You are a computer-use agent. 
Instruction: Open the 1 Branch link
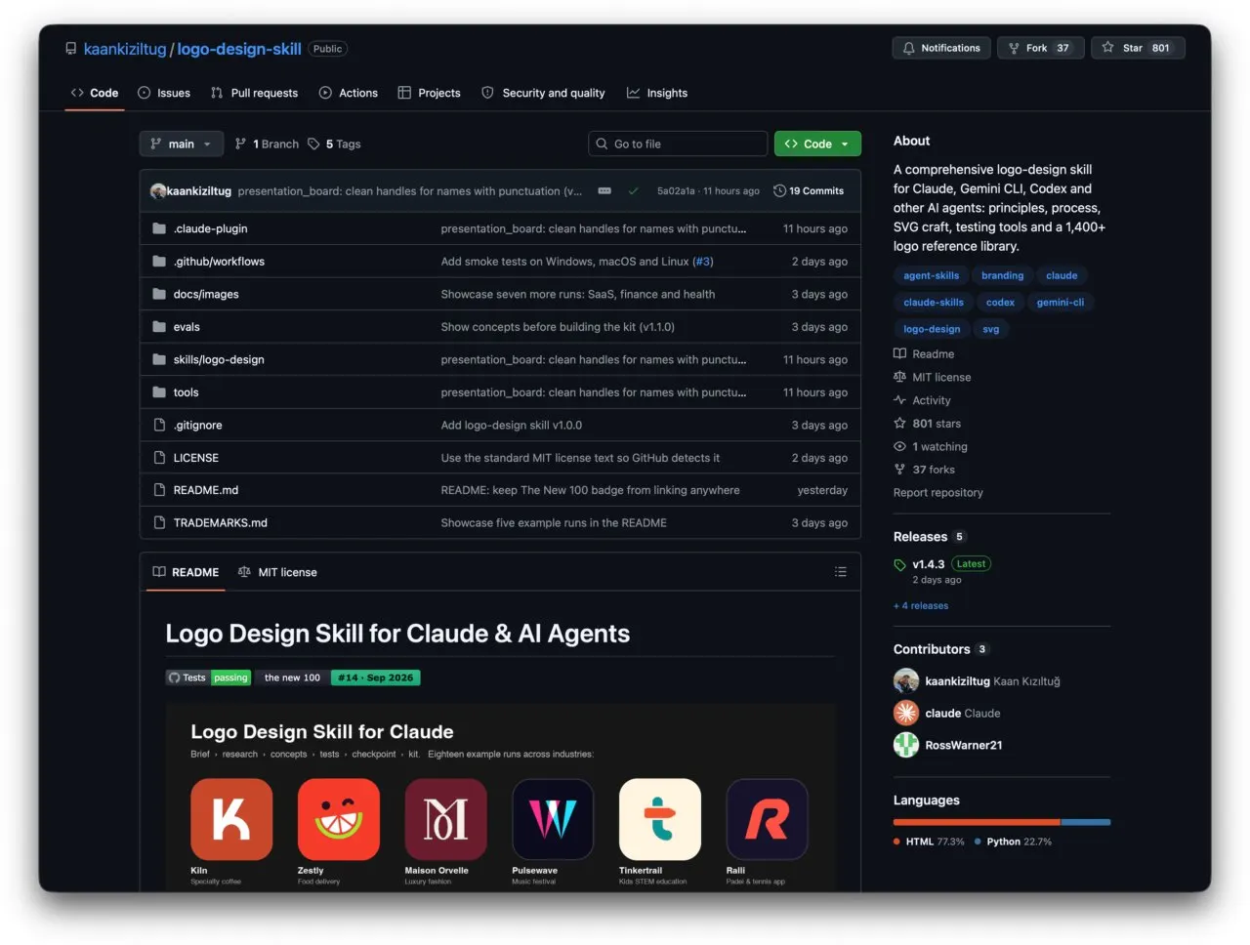click(267, 144)
